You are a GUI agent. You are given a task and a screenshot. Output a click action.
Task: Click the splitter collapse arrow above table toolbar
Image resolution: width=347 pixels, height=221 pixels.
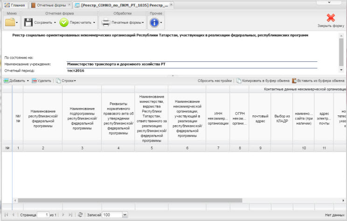[173, 76]
